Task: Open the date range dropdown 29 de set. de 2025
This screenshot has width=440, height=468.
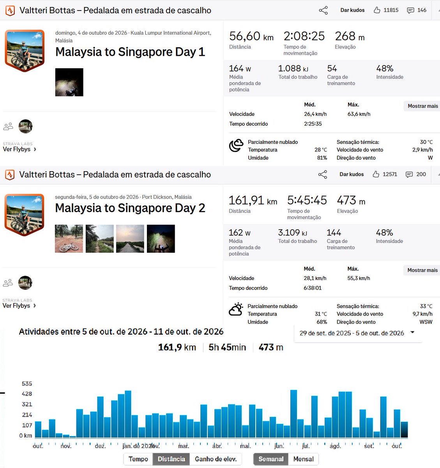Action: coord(358,333)
